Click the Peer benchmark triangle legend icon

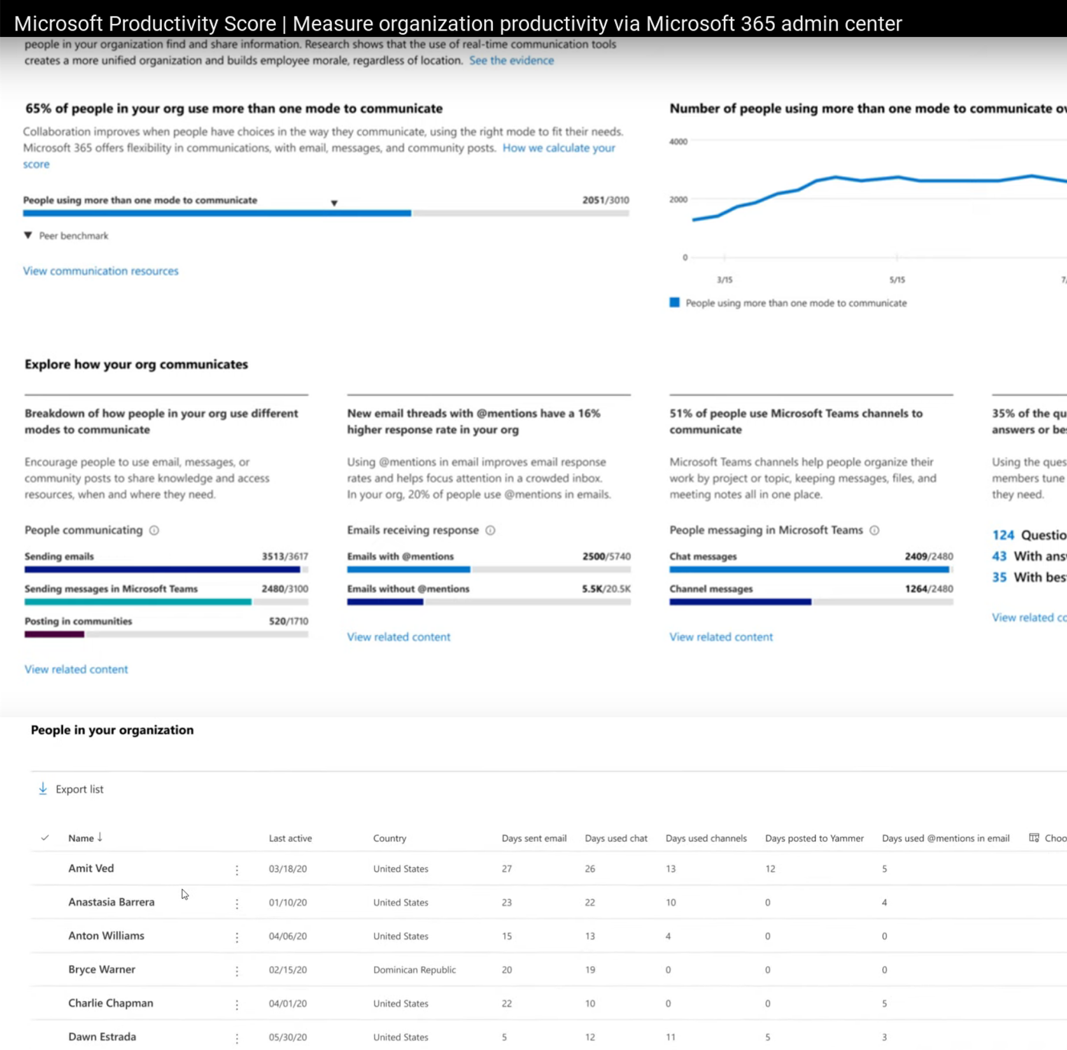coord(28,235)
